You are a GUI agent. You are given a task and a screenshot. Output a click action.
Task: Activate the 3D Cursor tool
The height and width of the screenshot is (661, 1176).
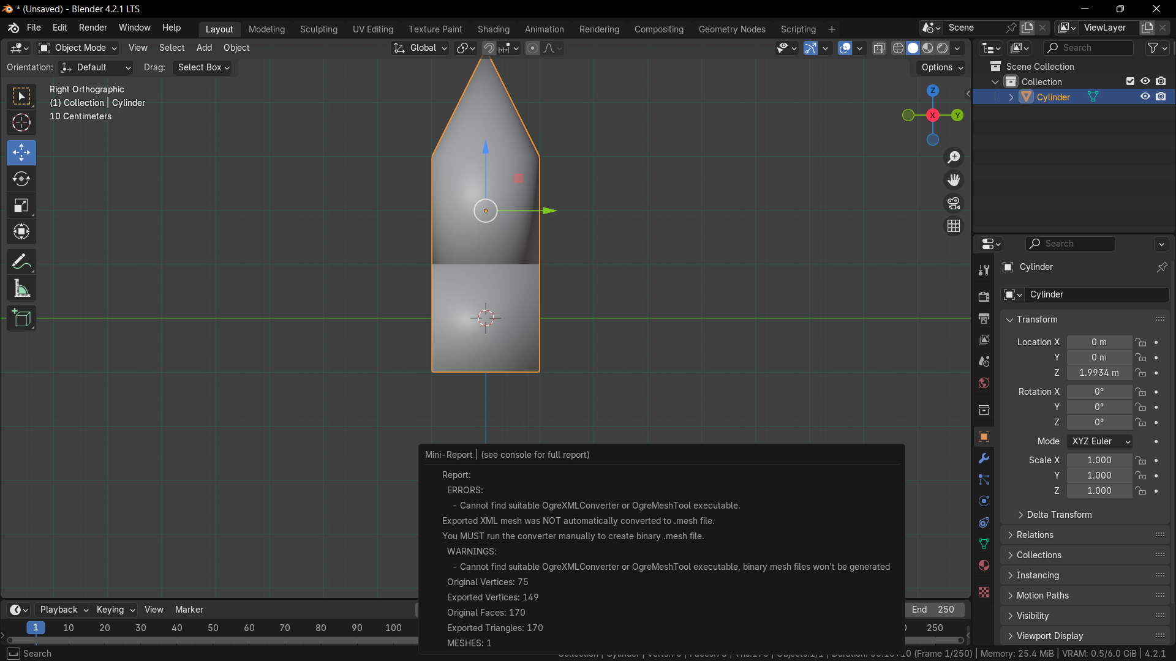click(x=21, y=123)
